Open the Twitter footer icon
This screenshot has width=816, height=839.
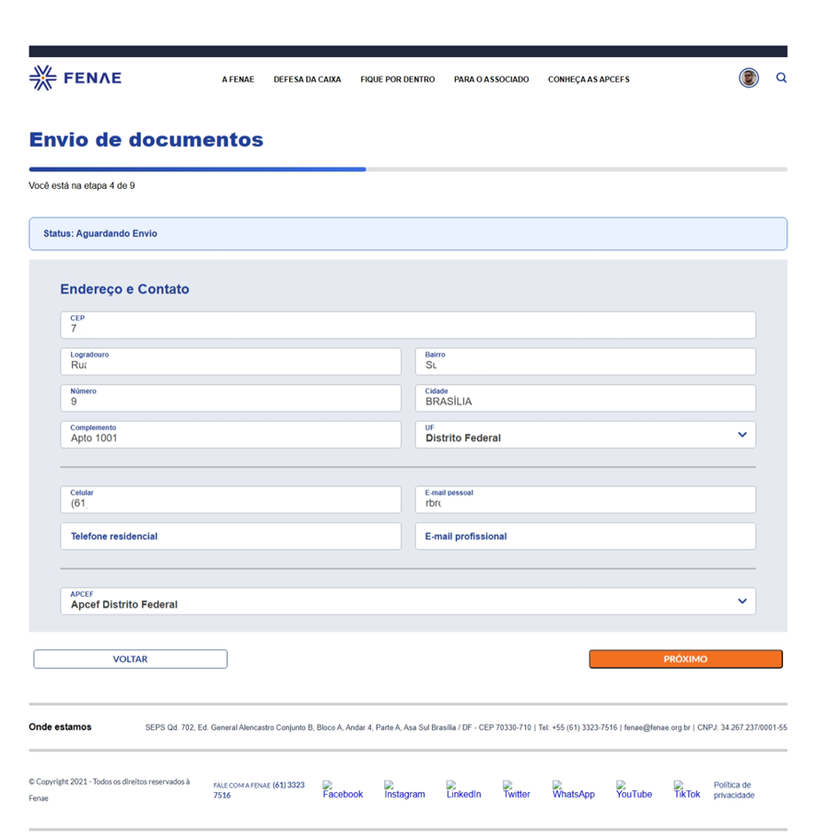(x=516, y=789)
